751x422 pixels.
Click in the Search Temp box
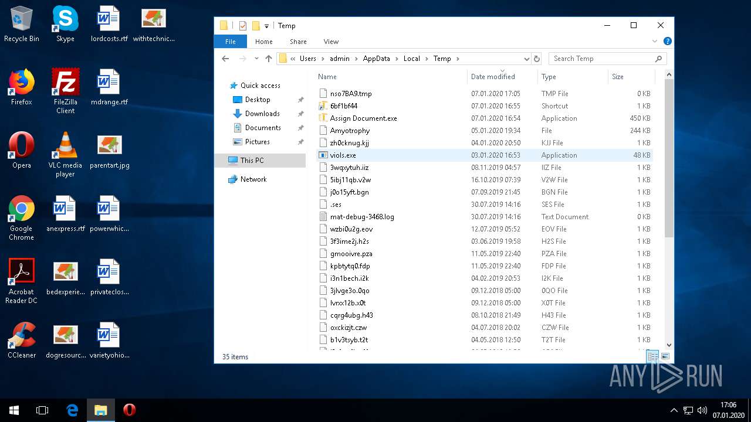[607, 59]
